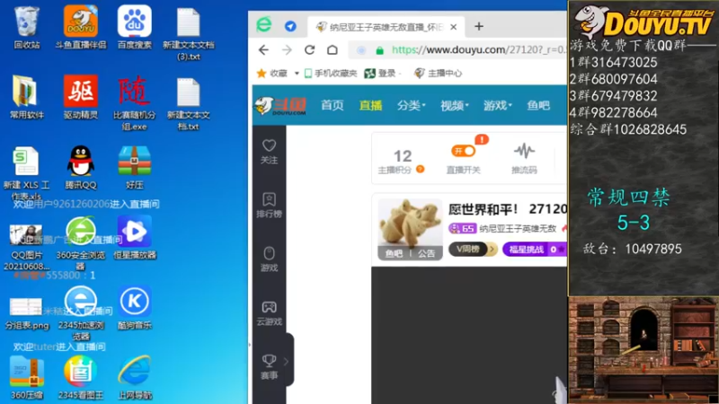Open 游戏 in the Douyu sidebar
Viewport: 719px width, 404px height.
(x=269, y=259)
